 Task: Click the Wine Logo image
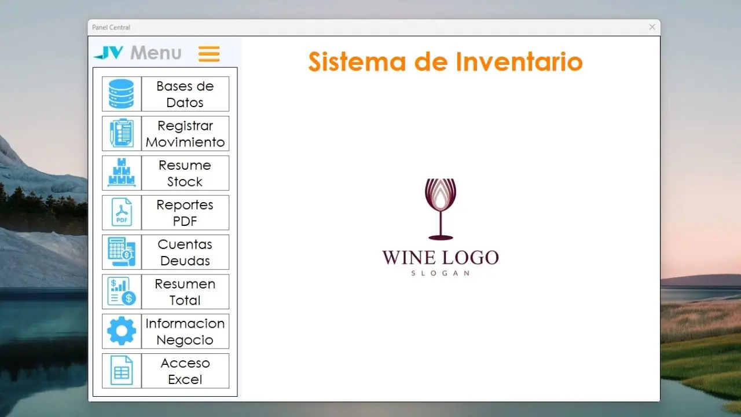point(441,227)
